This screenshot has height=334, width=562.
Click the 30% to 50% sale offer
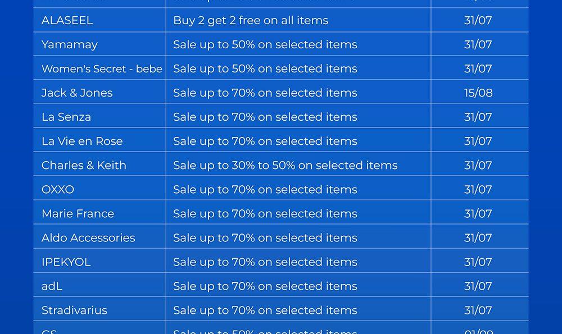tap(285, 165)
